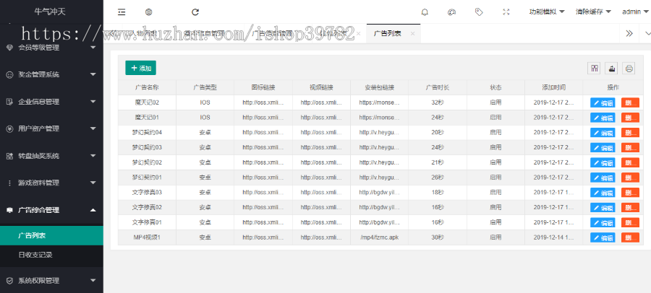Open the 清除缓存 dropdown menu
Image resolution: width=651 pixels, height=293 pixels.
pyautogui.click(x=593, y=12)
